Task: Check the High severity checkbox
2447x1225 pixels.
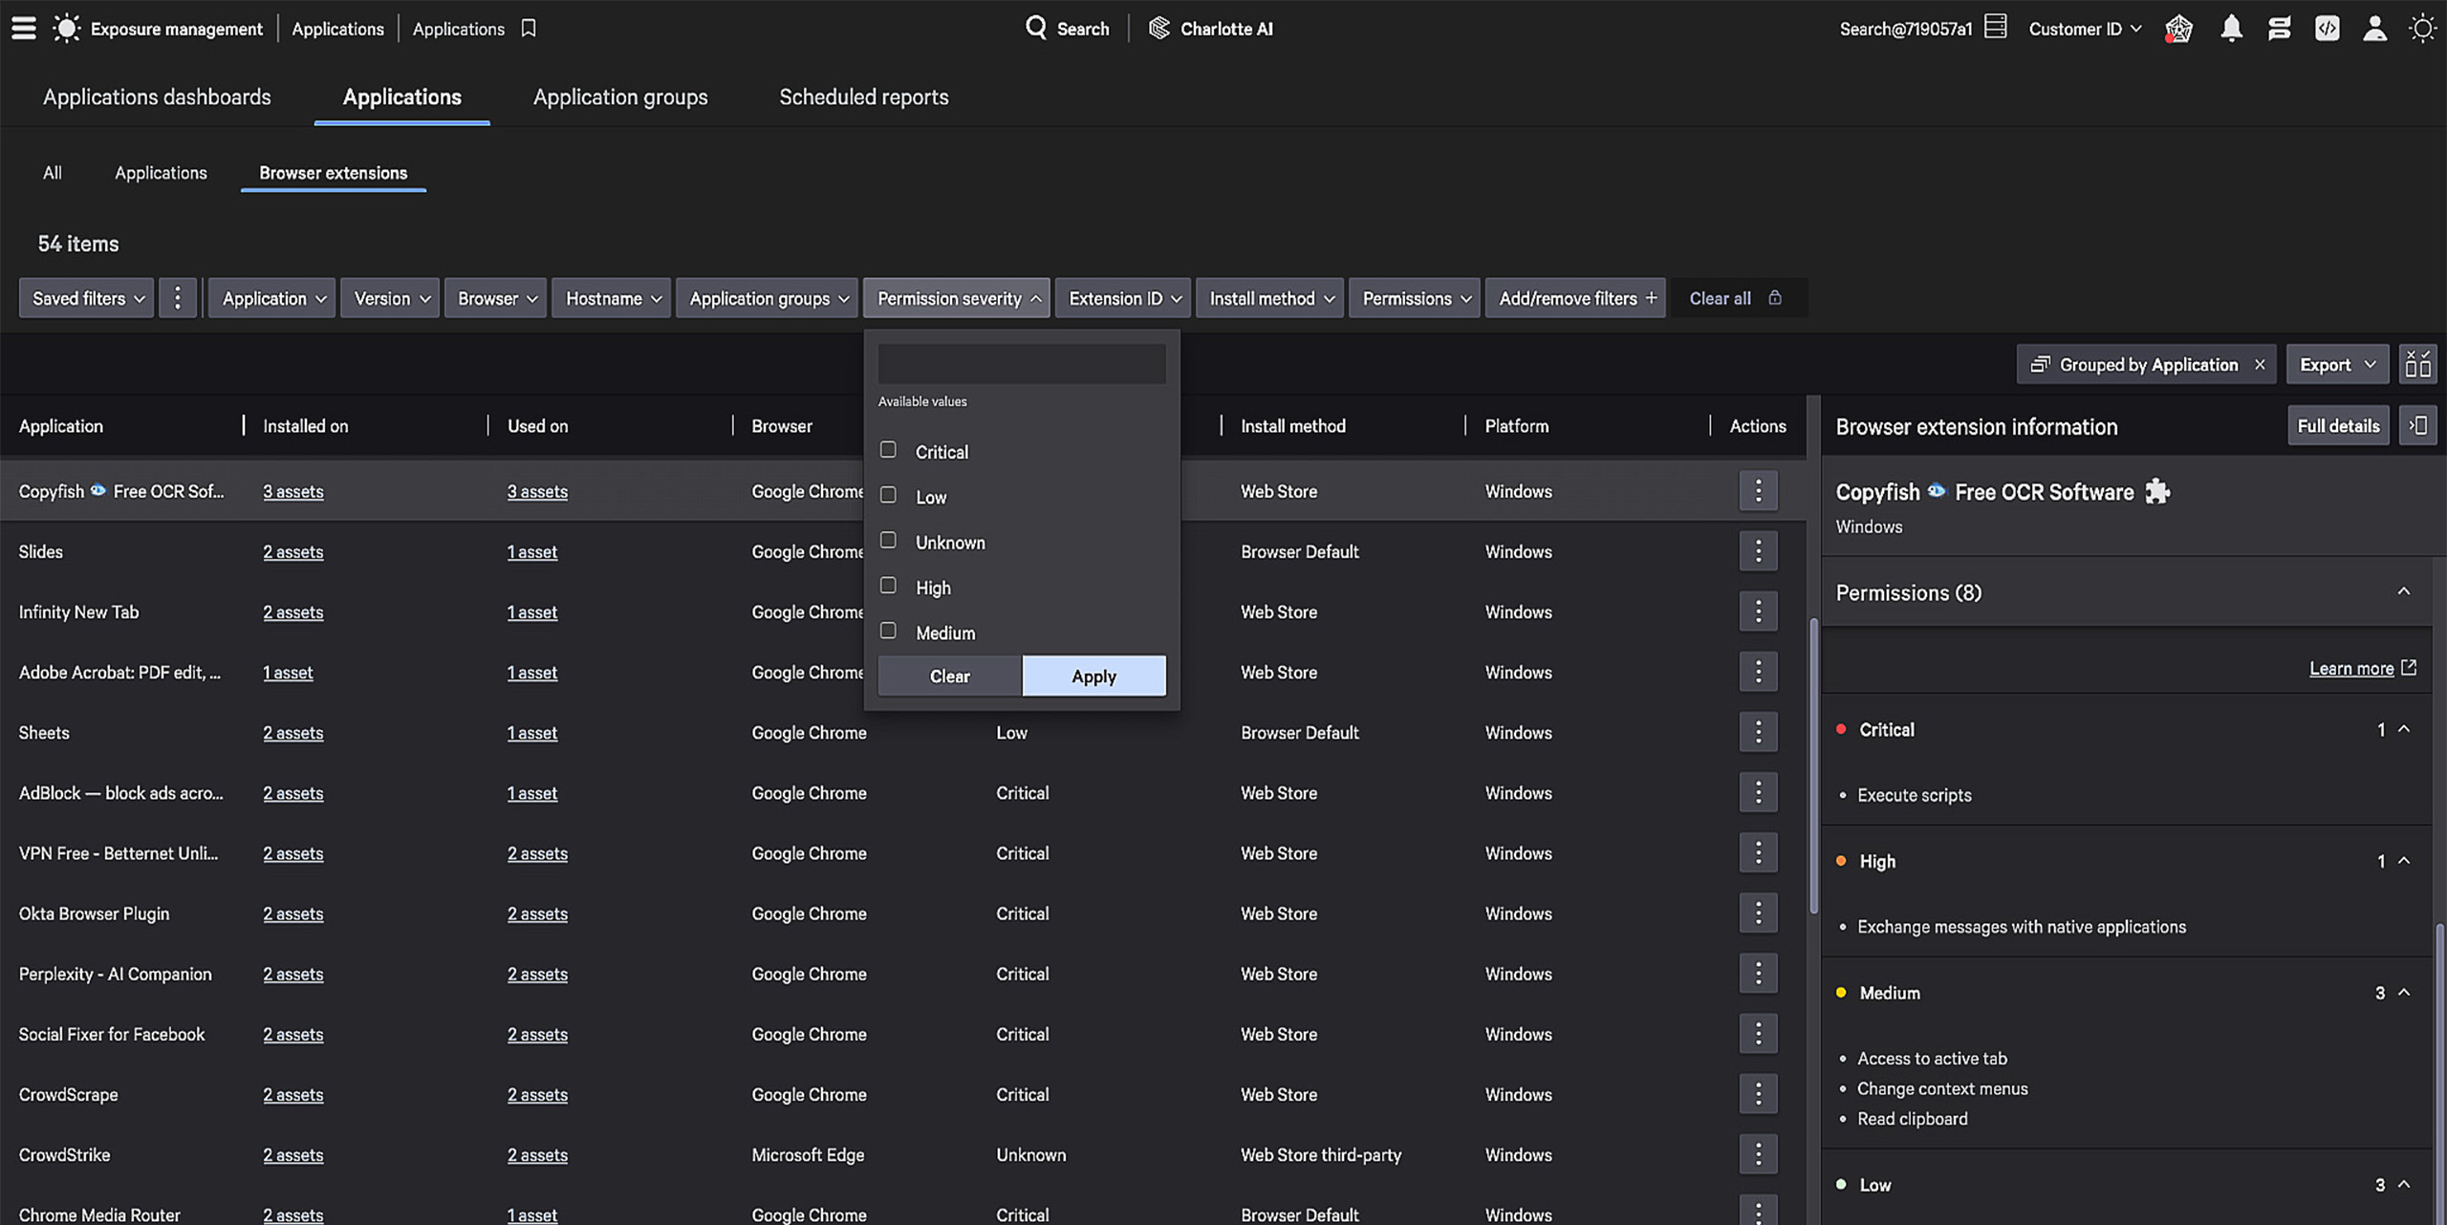Action: point(888,585)
